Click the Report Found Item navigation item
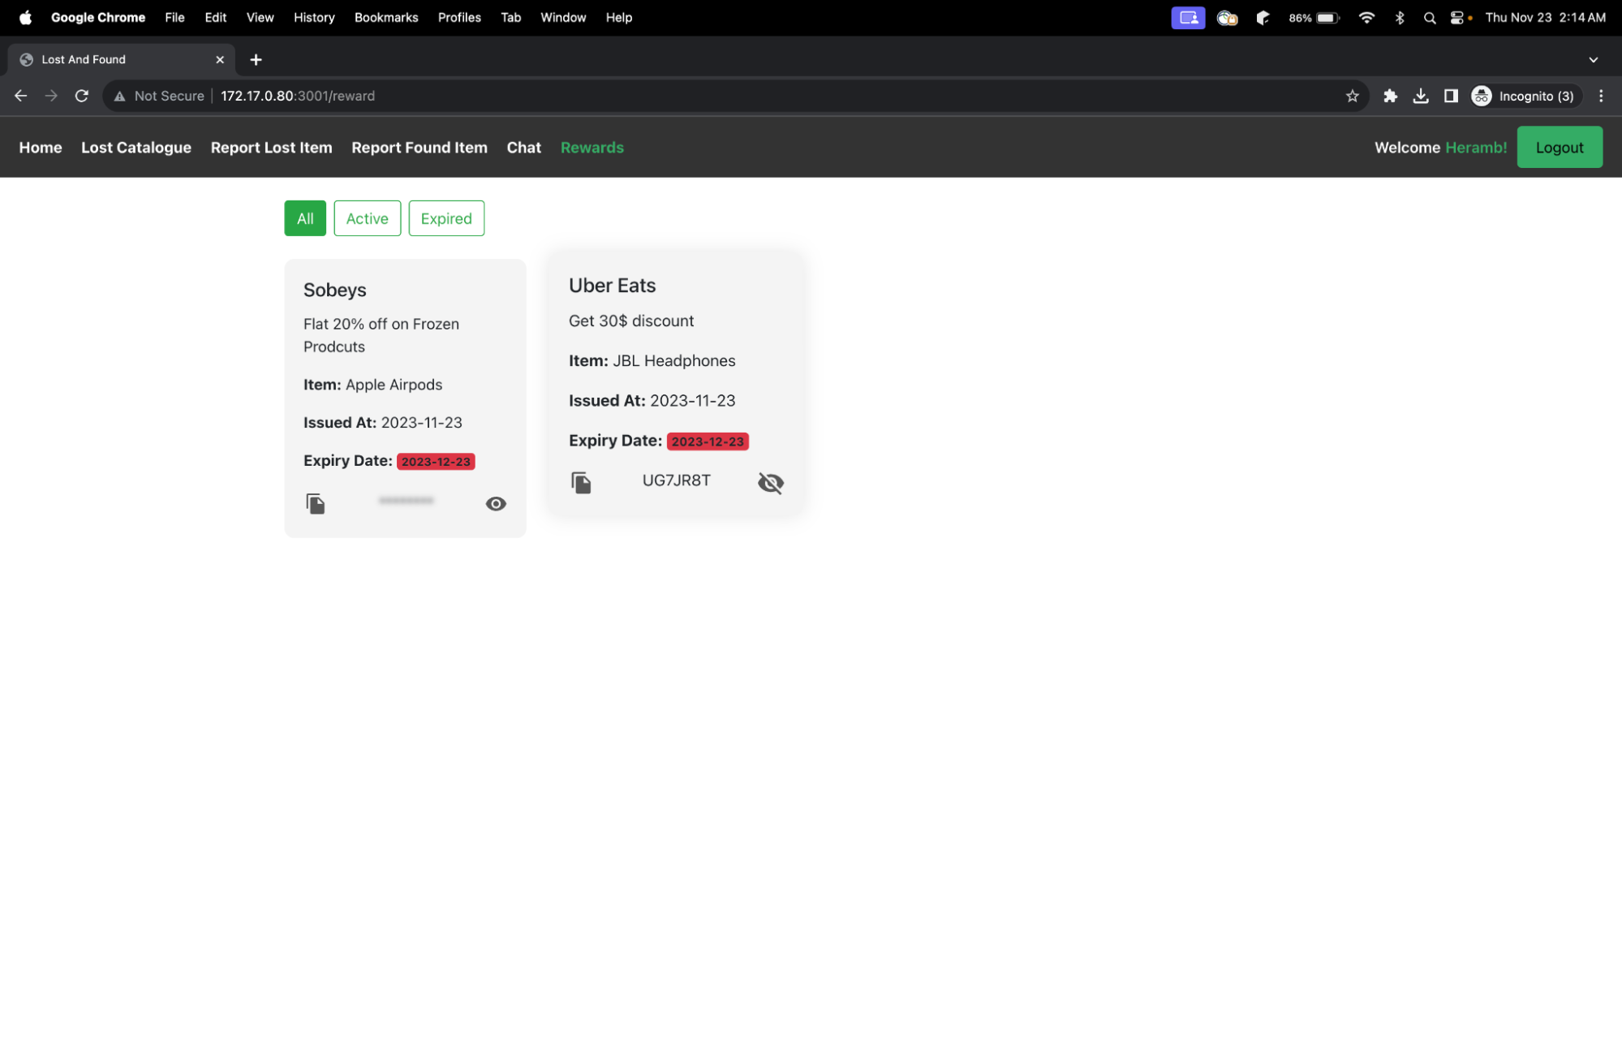This screenshot has width=1622, height=1051. (x=419, y=147)
